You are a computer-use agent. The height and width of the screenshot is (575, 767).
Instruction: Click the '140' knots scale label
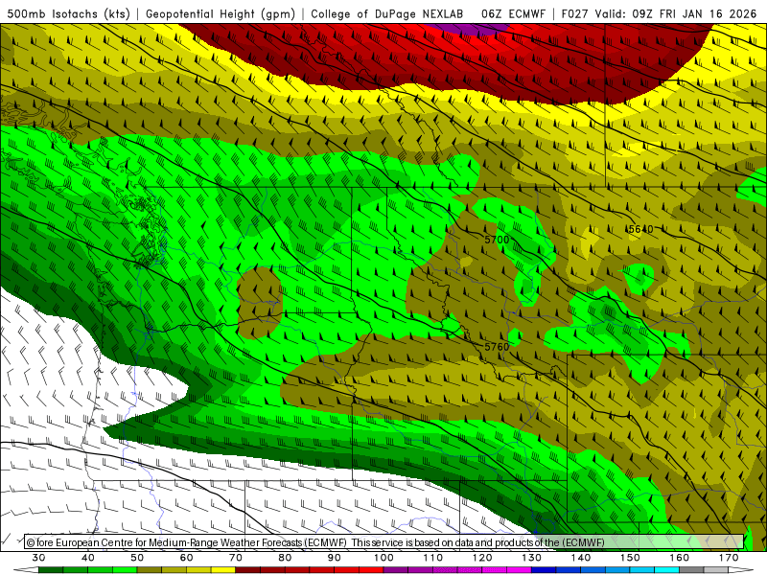581,558
